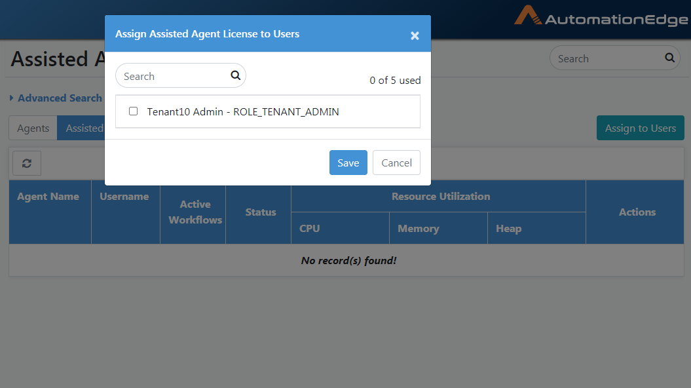The height and width of the screenshot is (388, 691).
Task: Switch to the Agents tab
Action: [x=33, y=128]
